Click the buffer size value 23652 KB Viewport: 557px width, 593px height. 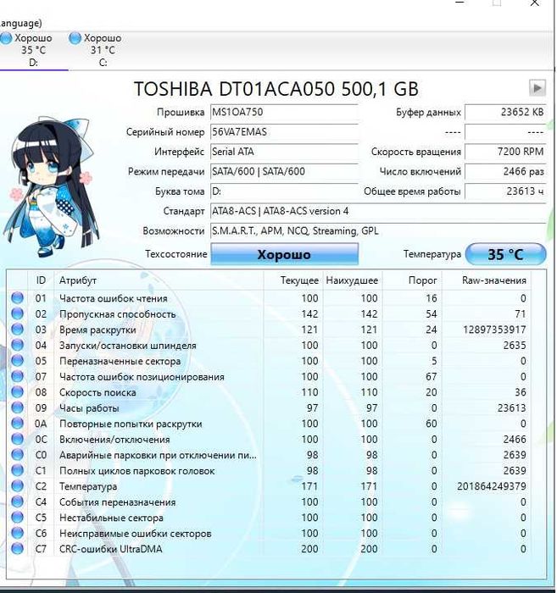tap(505, 113)
